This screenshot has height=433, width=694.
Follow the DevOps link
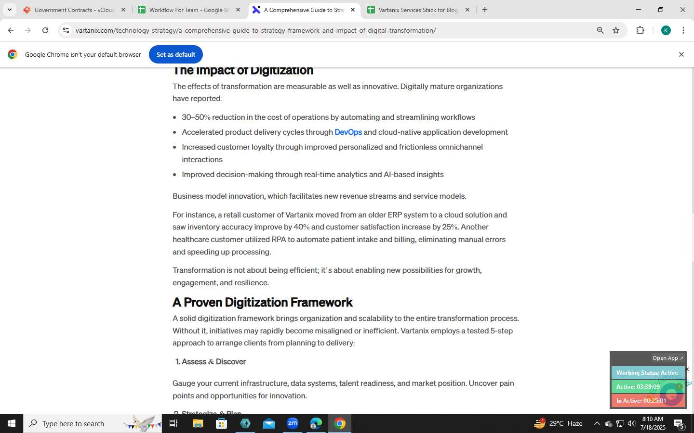[x=348, y=132]
